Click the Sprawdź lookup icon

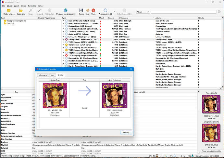point(40,10)
